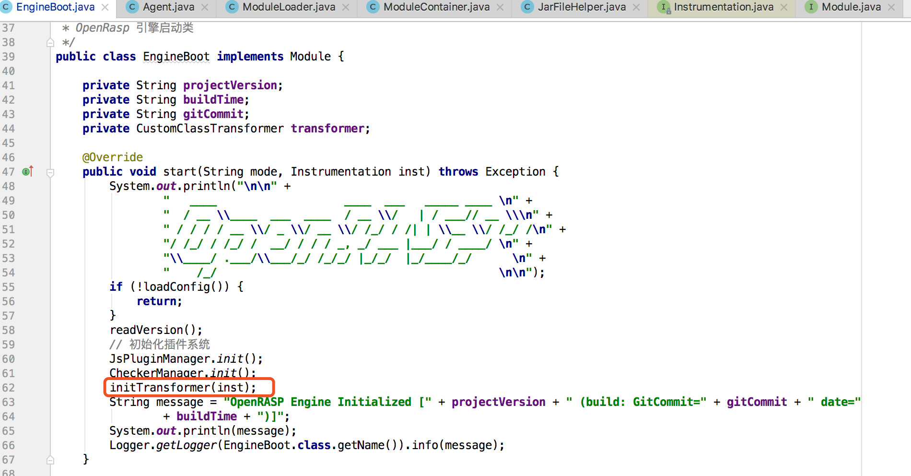911x476 pixels.
Task: Click the class icon on Agent.java tab
Action: click(x=132, y=7)
